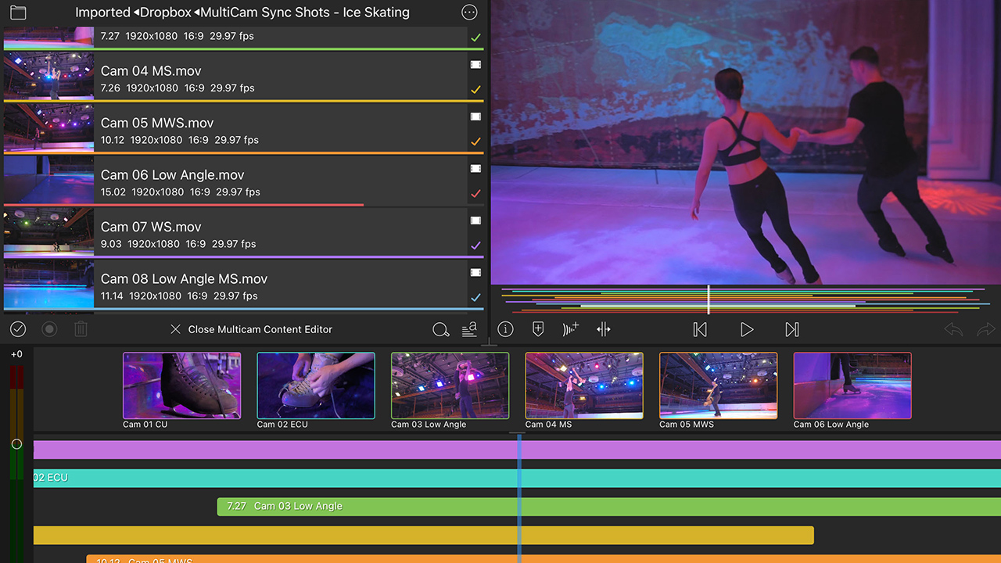
Task: Close Multicam Content Editor
Action: click(x=251, y=329)
